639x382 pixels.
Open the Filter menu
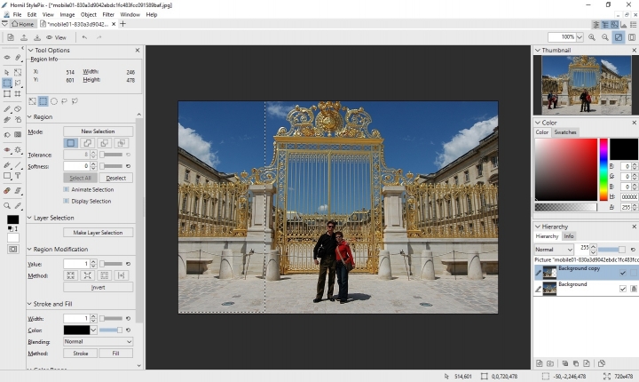[108, 15]
